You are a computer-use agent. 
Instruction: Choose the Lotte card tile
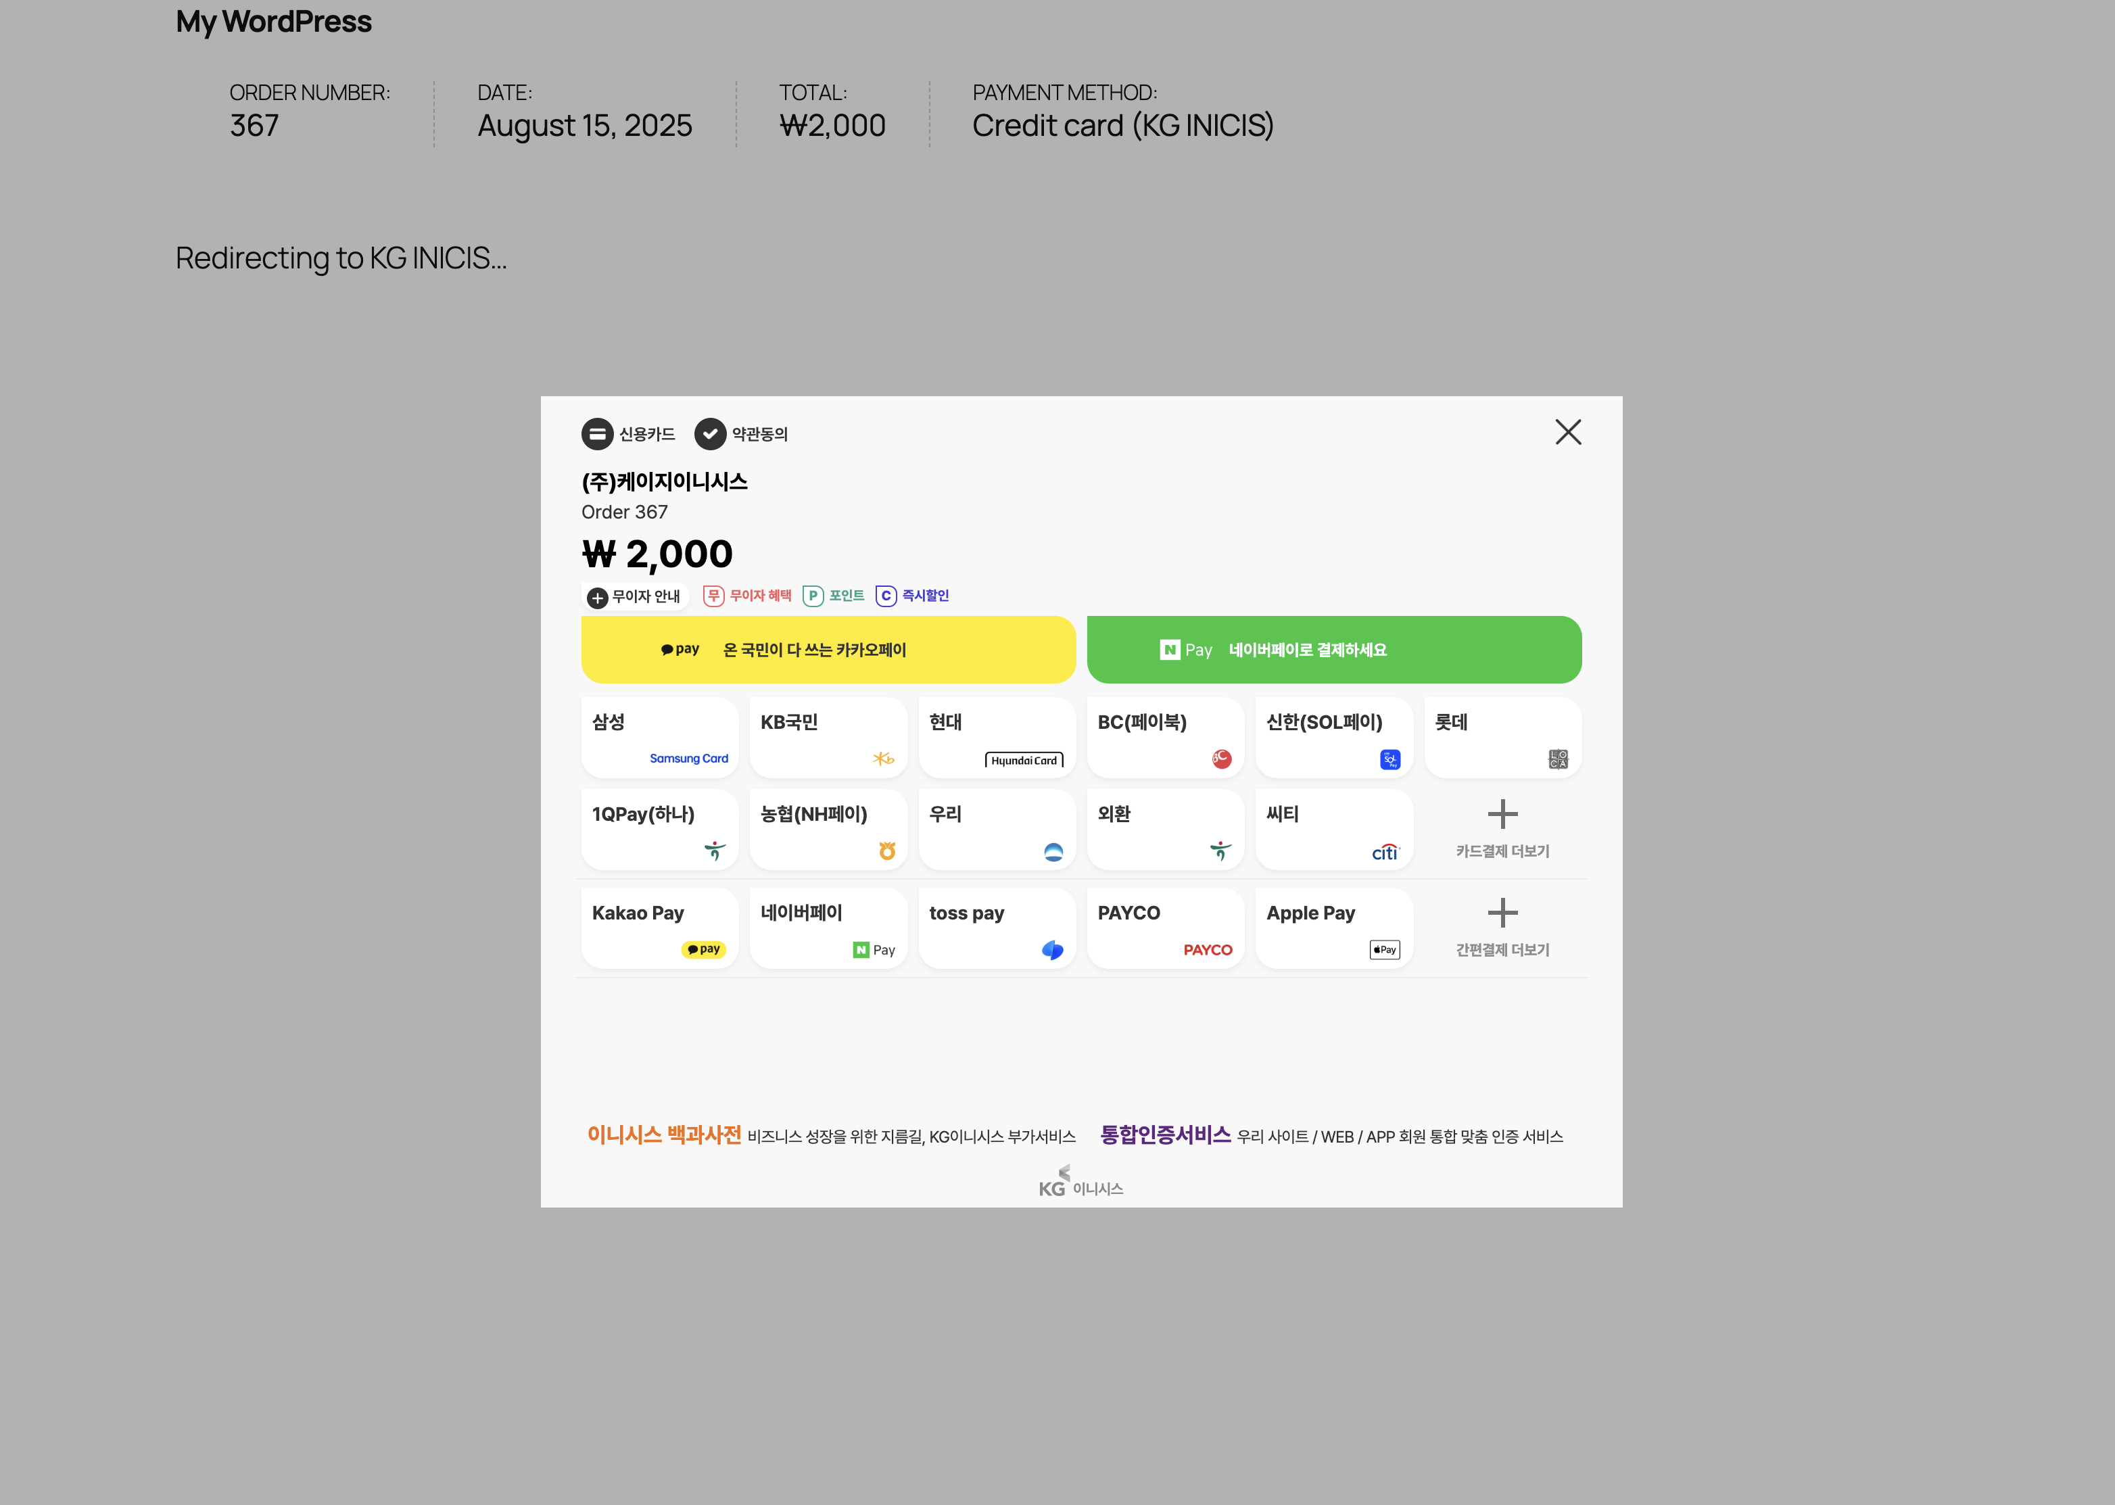coord(1502,738)
